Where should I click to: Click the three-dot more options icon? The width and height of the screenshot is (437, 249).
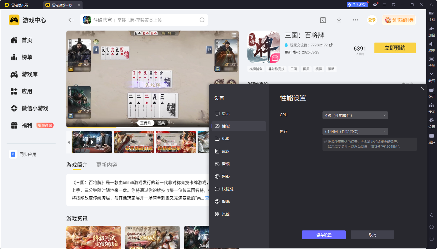coord(355,20)
